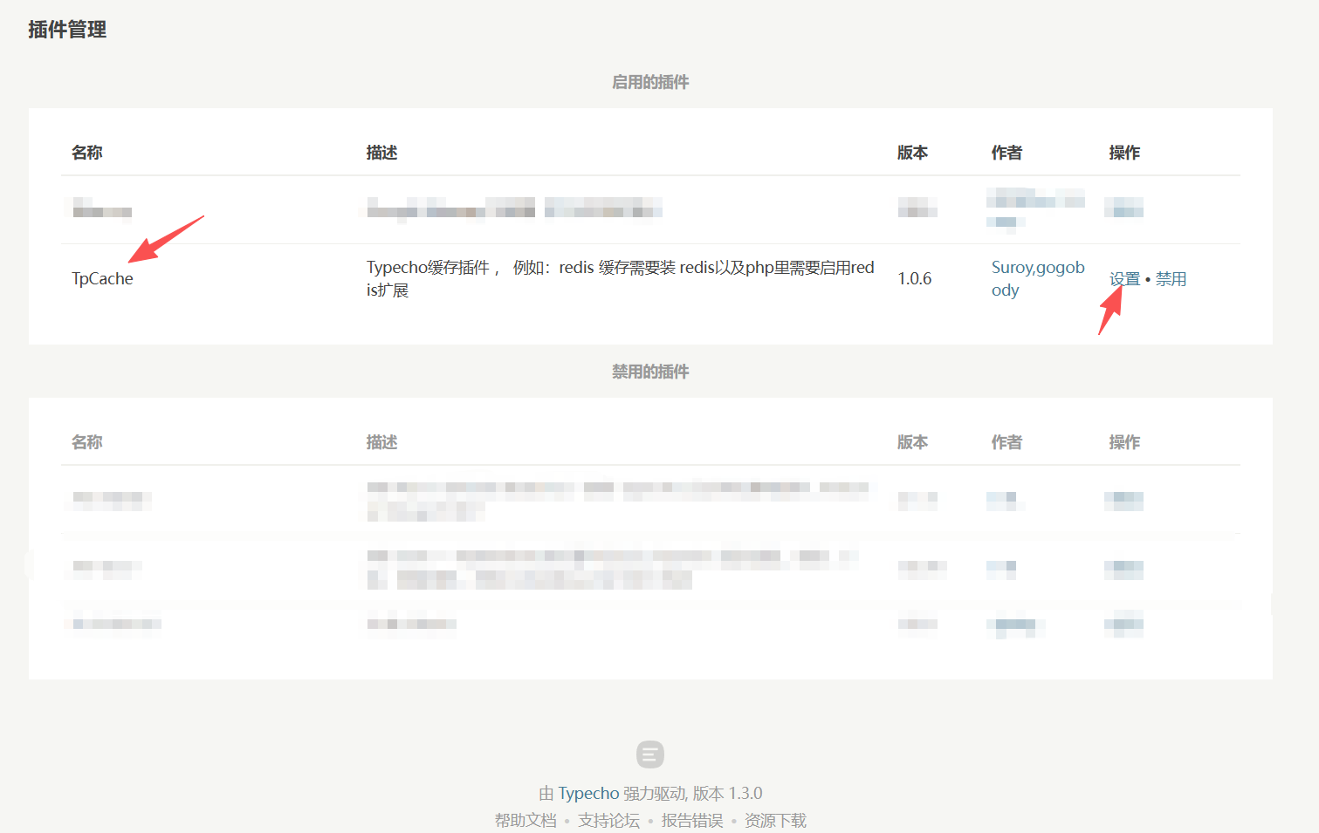Open author link Suroy,gogobody
Viewport: 1319px width, 833px height.
1038,278
